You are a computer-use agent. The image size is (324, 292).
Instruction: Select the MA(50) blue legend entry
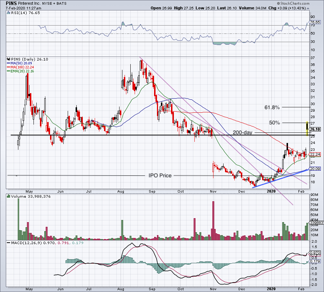point(19,63)
